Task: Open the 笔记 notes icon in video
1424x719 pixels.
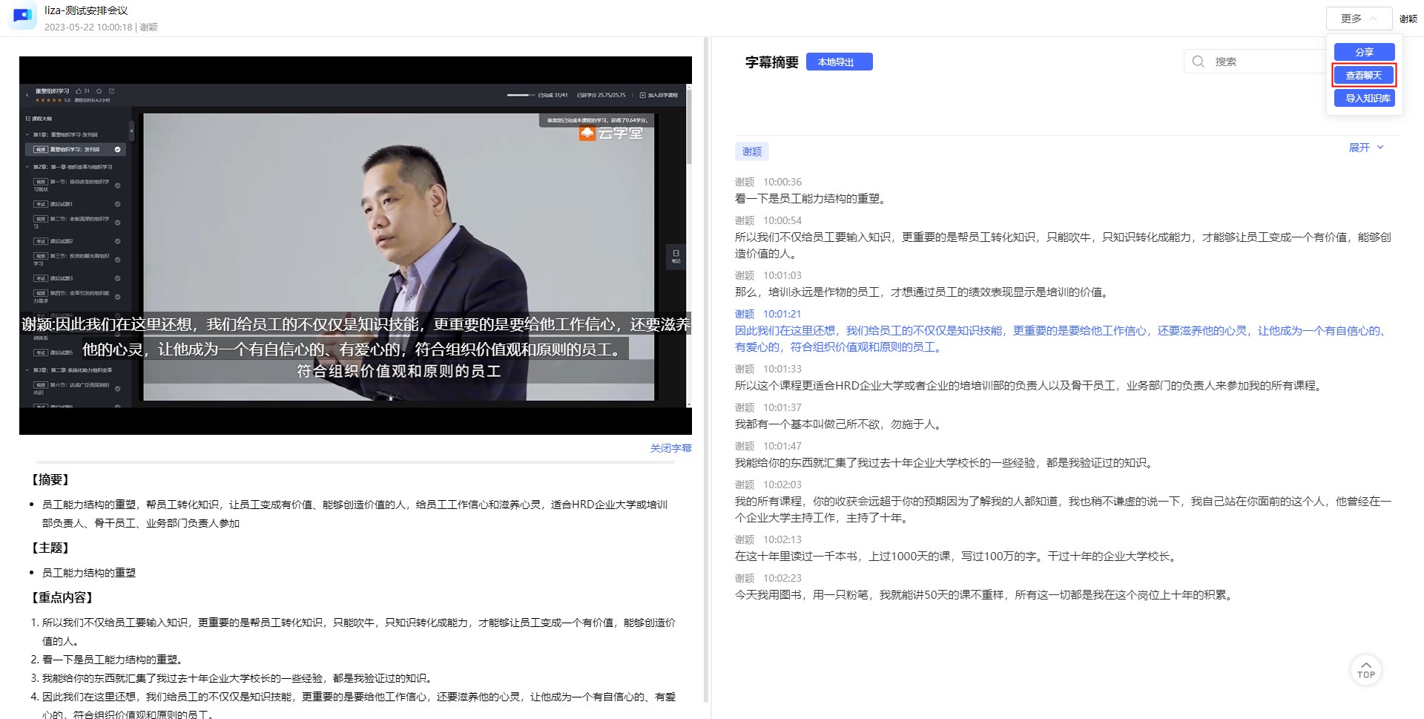Action: click(676, 256)
